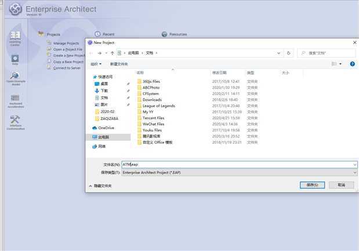Click the Copy a Base Project link
Image resolution: width=359 pixels, height=251 pixels.
(x=68, y=62)
